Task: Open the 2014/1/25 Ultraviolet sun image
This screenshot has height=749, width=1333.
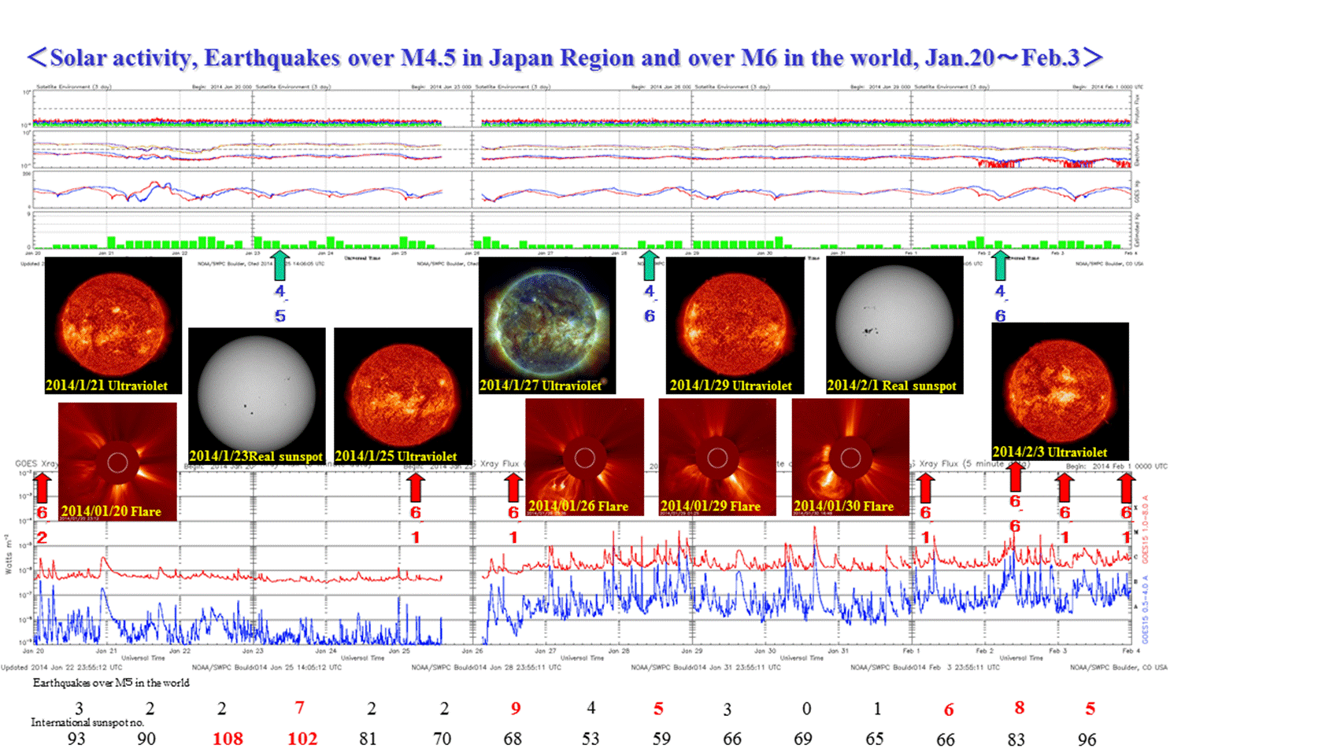Action: click(403, 396)
